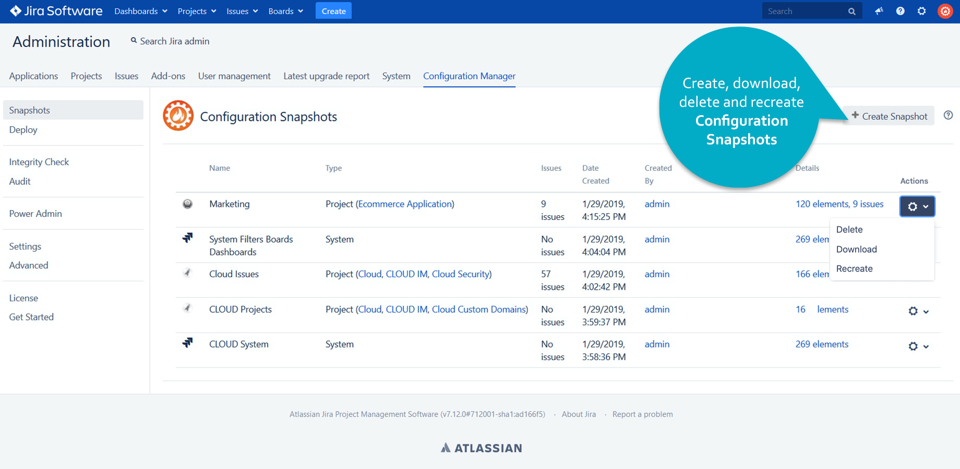This screenshot has width=960, height=469.
Task: Open actions gear menu for CLOUD System
Action: [918, 346]
